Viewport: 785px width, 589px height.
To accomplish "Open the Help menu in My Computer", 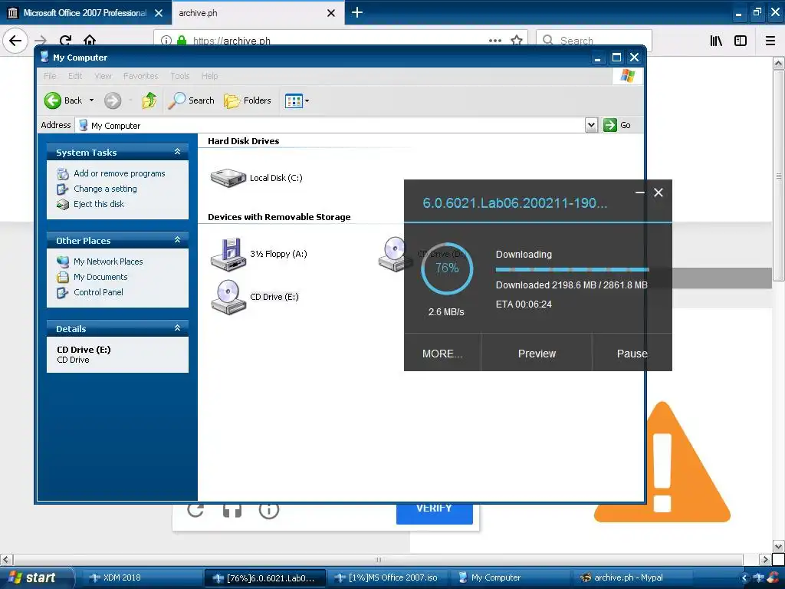I will (x=210, y=76).
